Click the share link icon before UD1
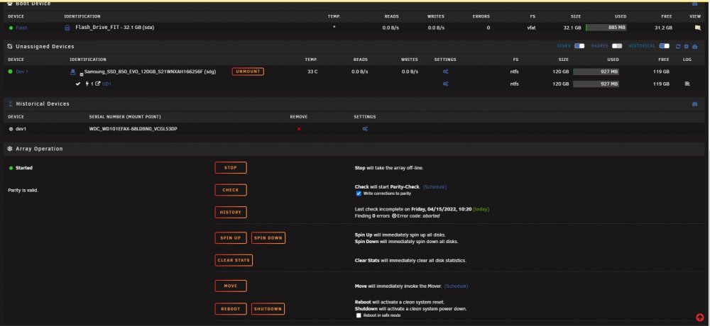The width and height of the screenshot is (710, 326). click(x=98, y=84)
